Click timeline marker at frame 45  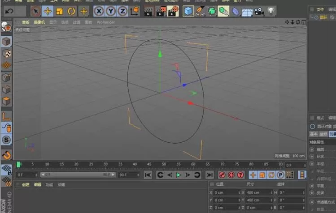point(149,164)
